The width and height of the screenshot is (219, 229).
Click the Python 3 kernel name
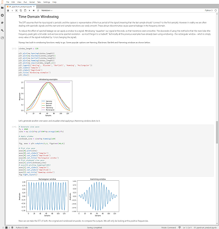(x=209, y=10)
